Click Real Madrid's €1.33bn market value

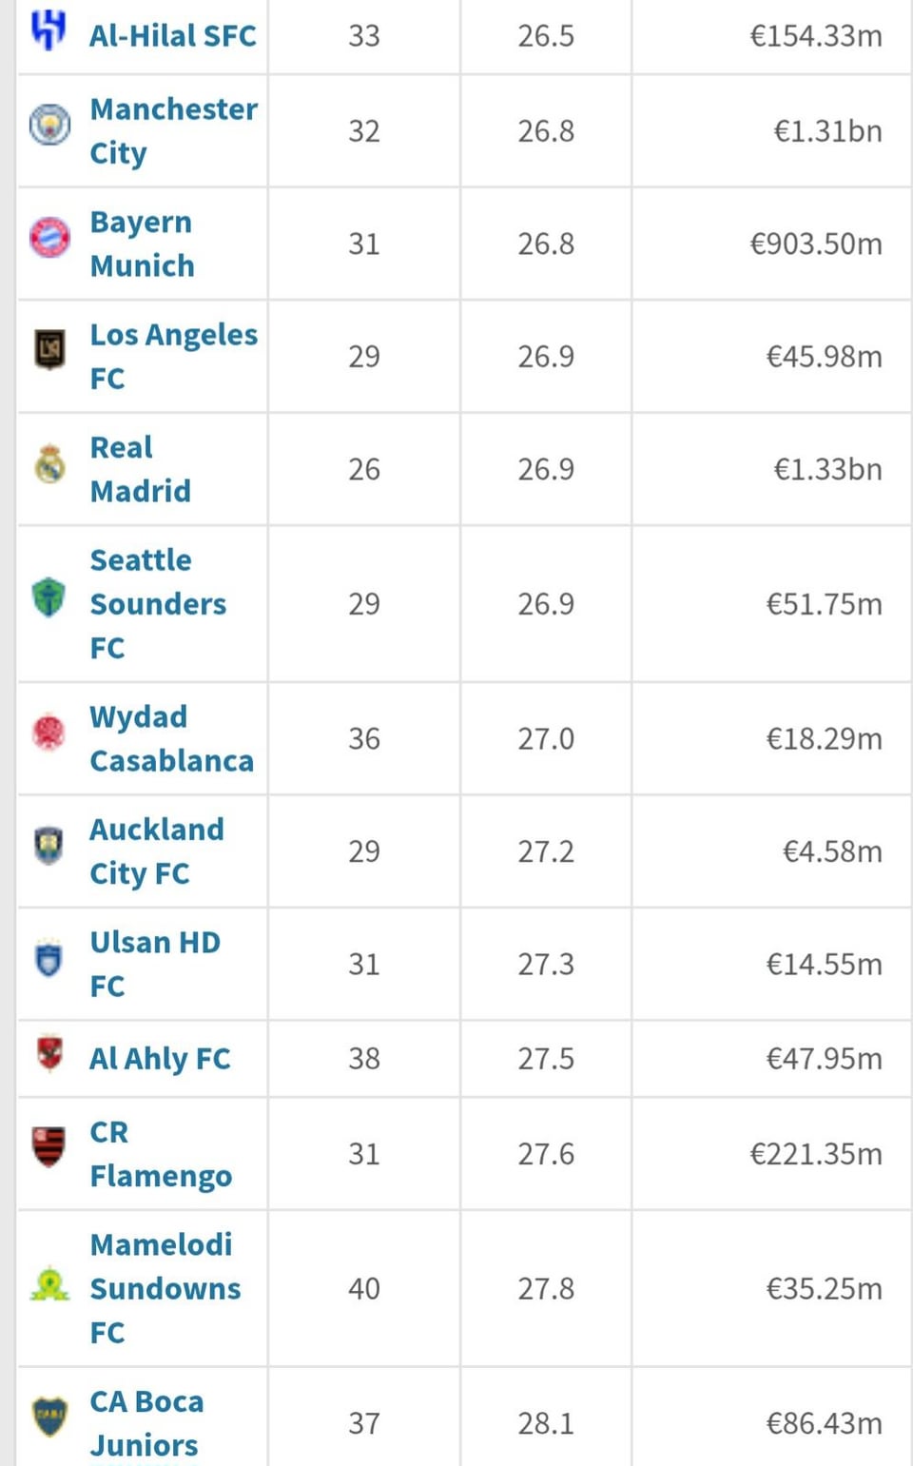pyautogui.click(x=827, y=470)
